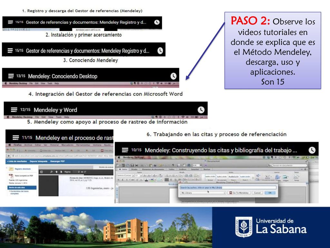Image resolution: width=330 pixels, height=248 pixels.
Task: Click 'Descargar PDF' link
Action: pos(57,161)
